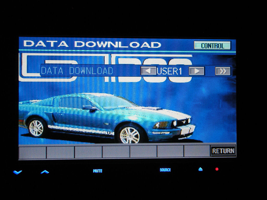Mute the audio with MUTE
267x200 pixels.
point(98,171)
